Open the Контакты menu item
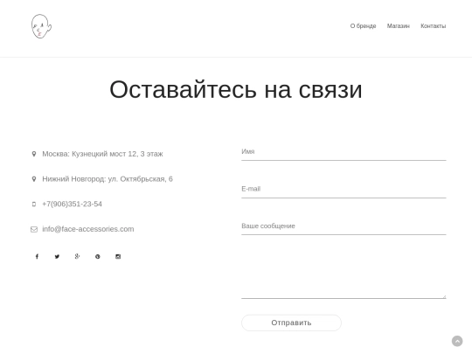This screenshot has height=354, width=472. (434, 26)
